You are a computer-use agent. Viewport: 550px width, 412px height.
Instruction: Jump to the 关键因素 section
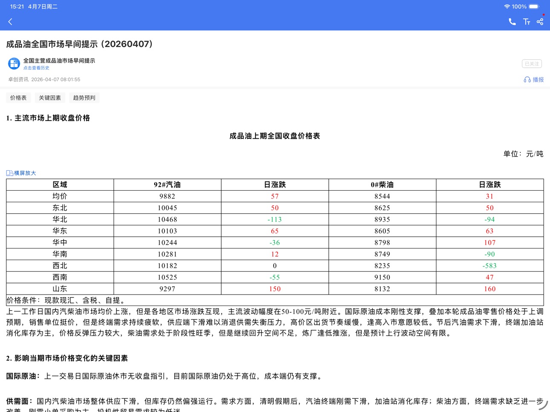(50, 98)
